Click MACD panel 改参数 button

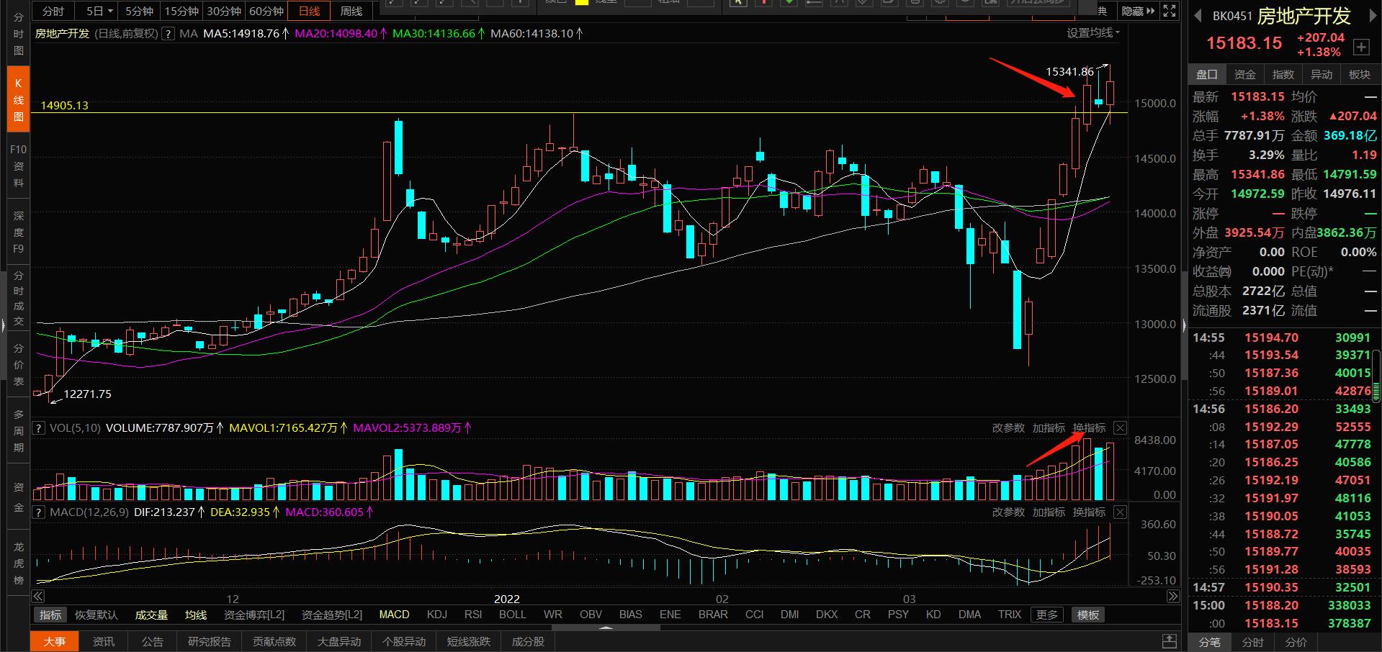[x=1008, y=512]
